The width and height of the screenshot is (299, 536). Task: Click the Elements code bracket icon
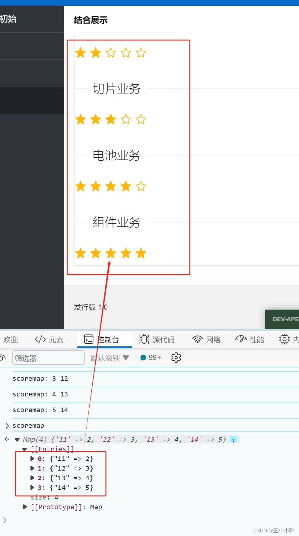coord(40,339)
